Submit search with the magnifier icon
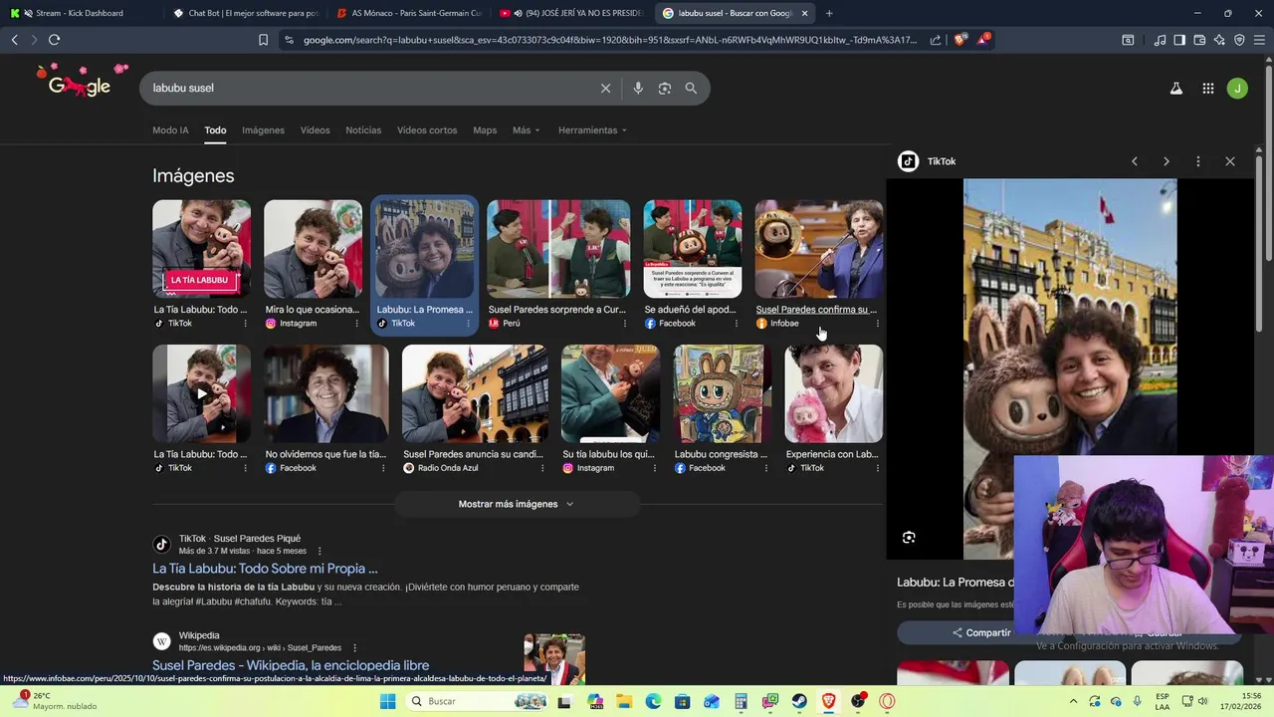 pos(691,88)
